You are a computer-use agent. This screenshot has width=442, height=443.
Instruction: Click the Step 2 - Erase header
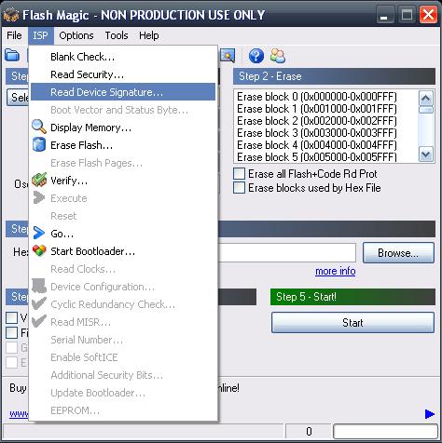pos(334,76)
